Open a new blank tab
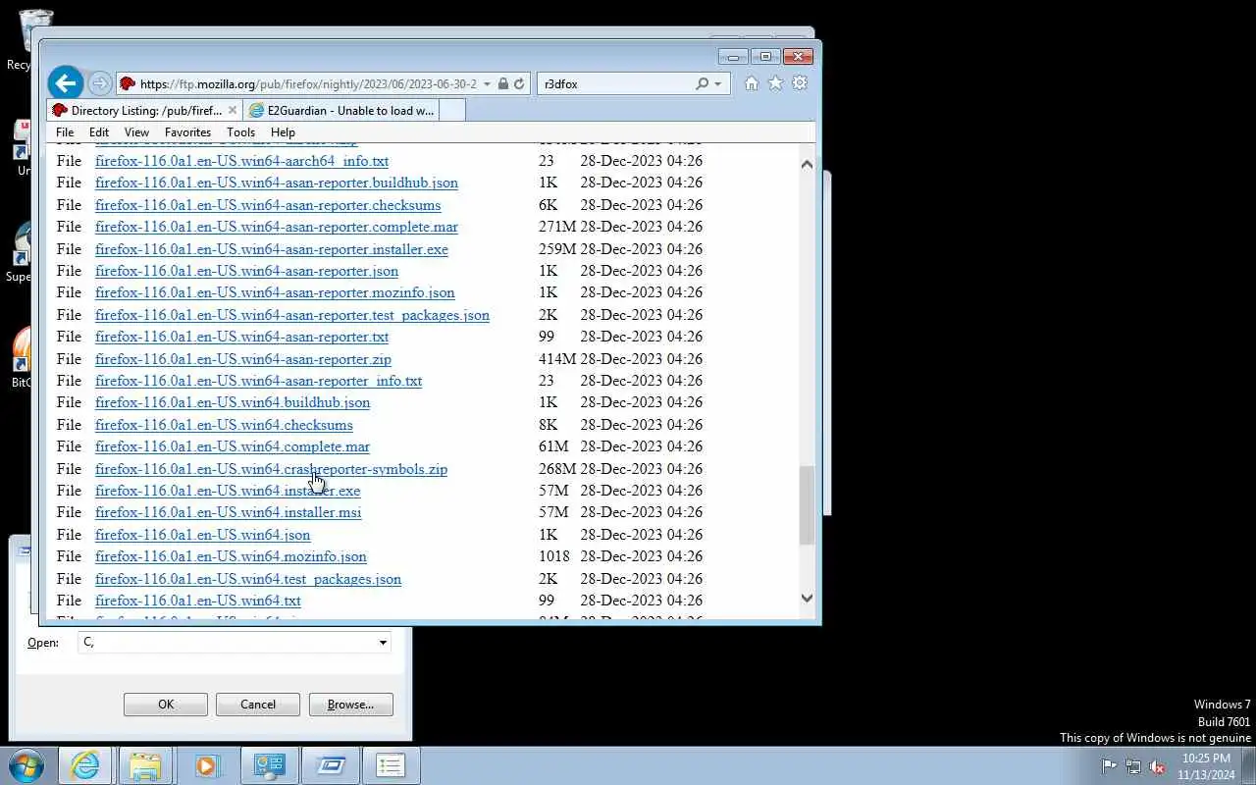1256x785 pixels. 451,110
